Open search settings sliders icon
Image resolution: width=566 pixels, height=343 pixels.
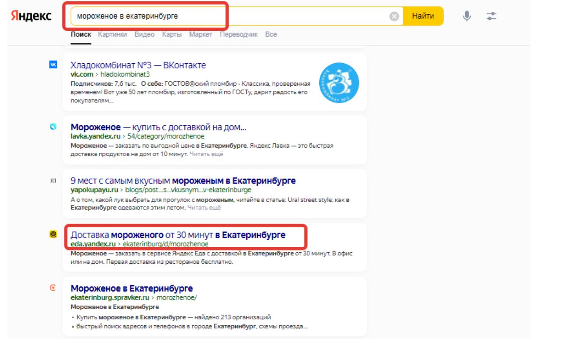click(491, 16)
